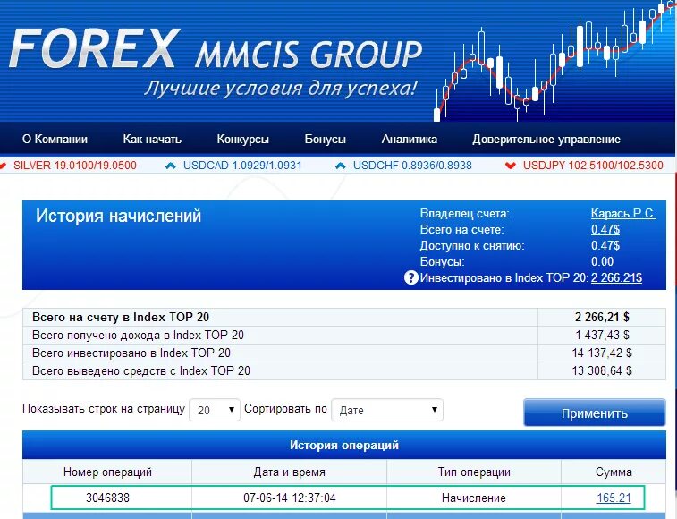Open Доверительное управление menu item
The width and height of the screenshot is (677, 519).
click(546, 140)
